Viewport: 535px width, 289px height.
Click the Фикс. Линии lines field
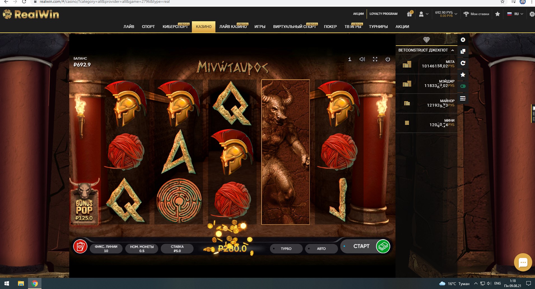pos(106,248)
